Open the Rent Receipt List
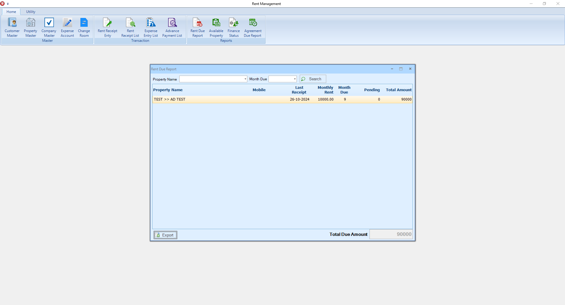565x305 pixels. pos(130,27)
